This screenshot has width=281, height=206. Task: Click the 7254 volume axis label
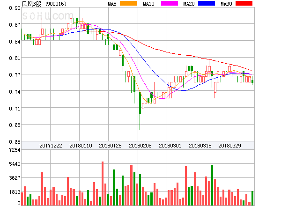[15, 150]
